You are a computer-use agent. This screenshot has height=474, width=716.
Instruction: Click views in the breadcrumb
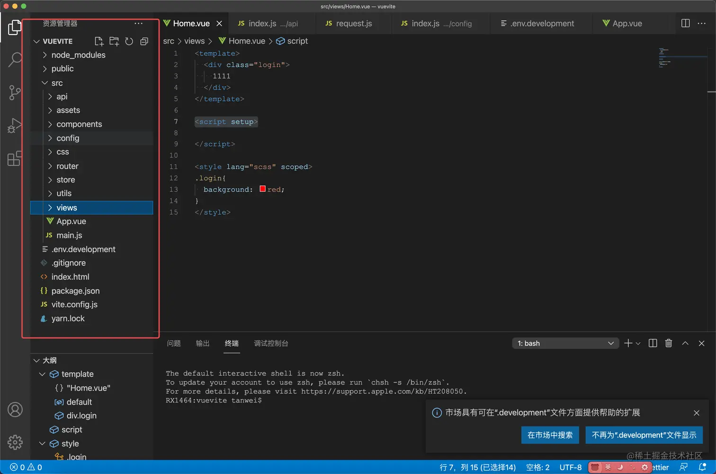(195, 41)
